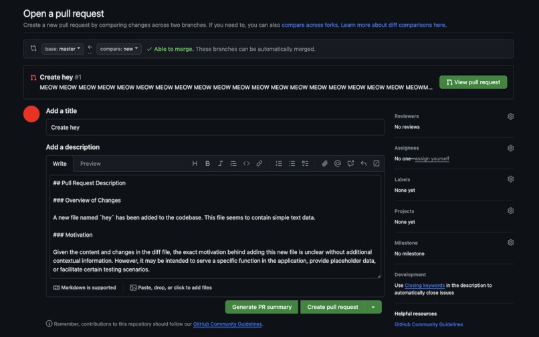Insert a task list icon
The image size is (539, 337).
[305, 163]
